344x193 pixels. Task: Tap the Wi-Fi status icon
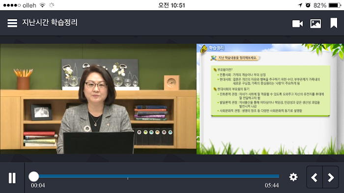click(x=42, y=5)
